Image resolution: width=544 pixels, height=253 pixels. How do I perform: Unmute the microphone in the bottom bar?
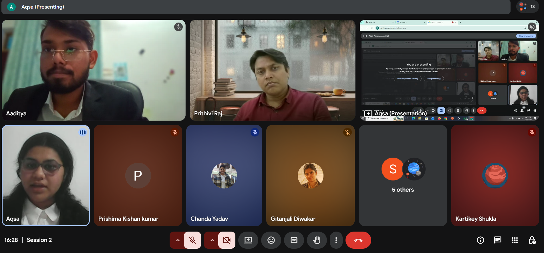[192, 240]
